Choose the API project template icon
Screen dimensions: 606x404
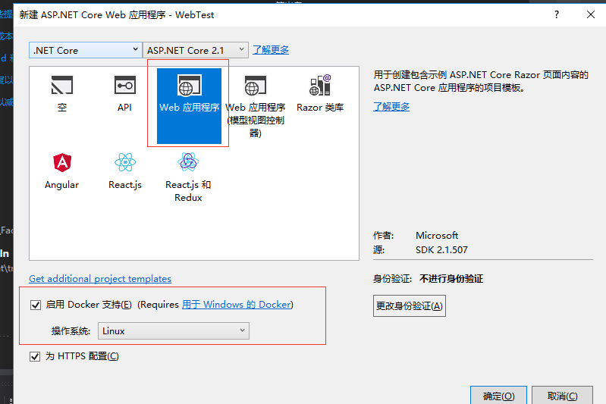[125, 86]
